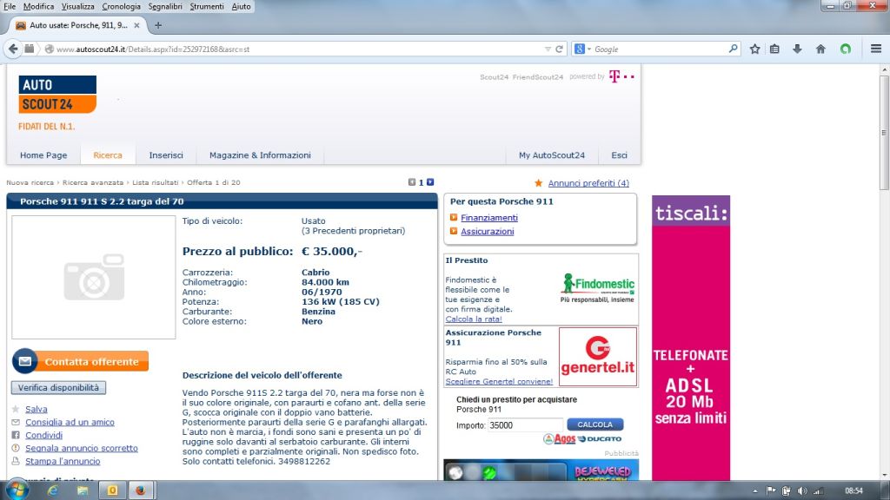Open Magazine & Informazioni tab
Screen dimensions: 890x500
coord(260,155)
